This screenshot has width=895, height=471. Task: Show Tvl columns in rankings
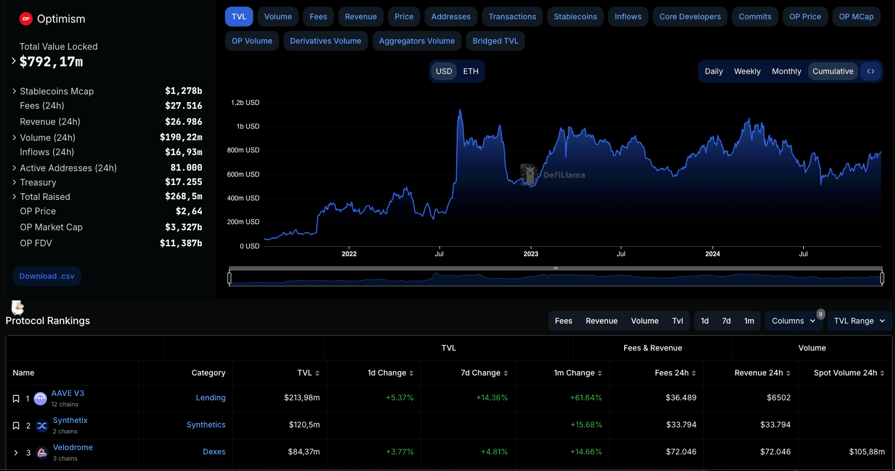click(x=678, y=321)
